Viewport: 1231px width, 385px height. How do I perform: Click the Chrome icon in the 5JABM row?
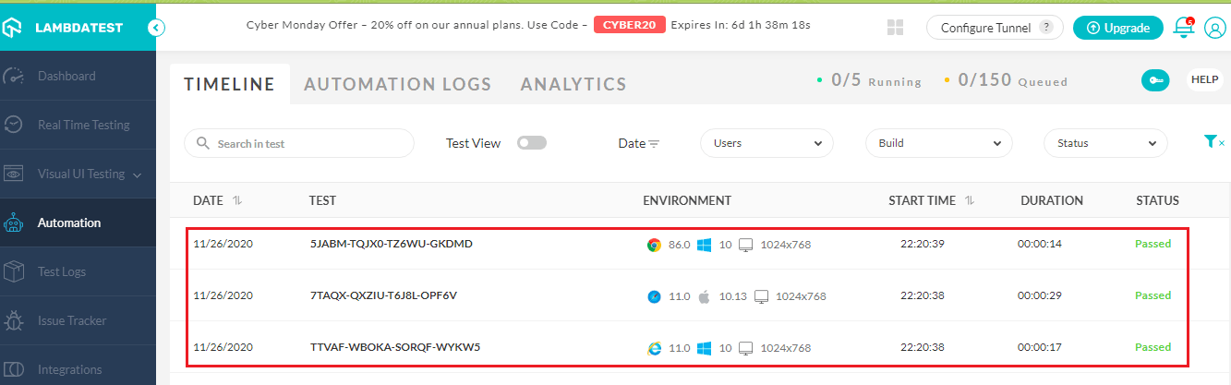tap(654, 245)
